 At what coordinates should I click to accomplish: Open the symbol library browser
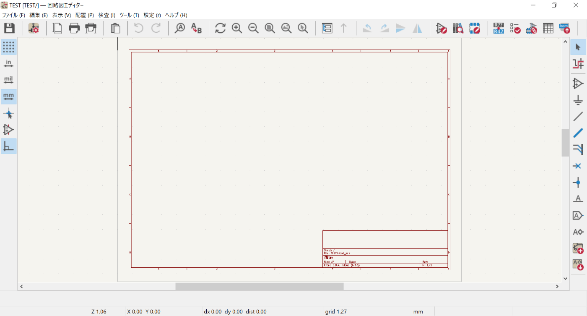(458, 28)
